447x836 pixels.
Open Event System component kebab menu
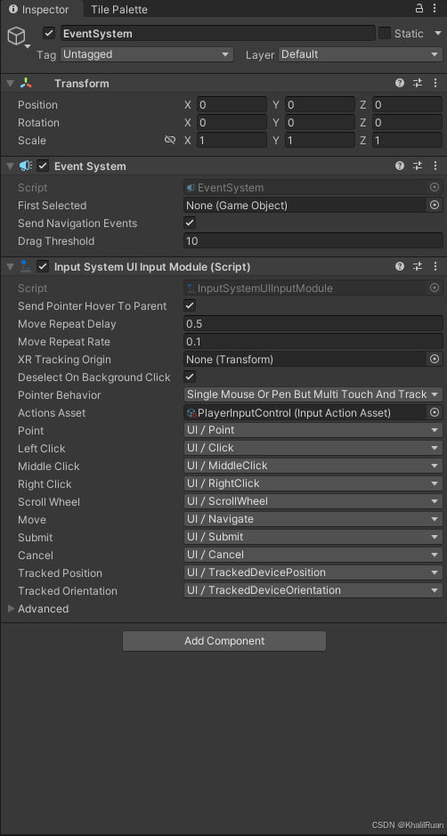pos(435,166)
